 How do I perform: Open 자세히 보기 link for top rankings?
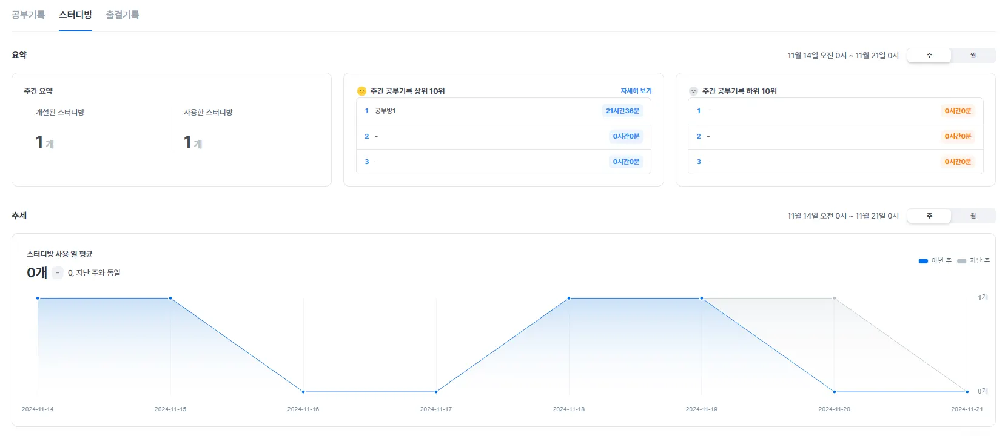[x=636, y=91]
